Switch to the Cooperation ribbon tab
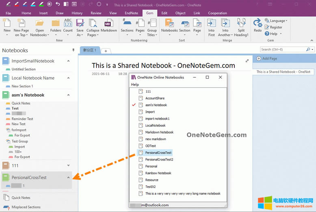316x212 pixels. 217,13
